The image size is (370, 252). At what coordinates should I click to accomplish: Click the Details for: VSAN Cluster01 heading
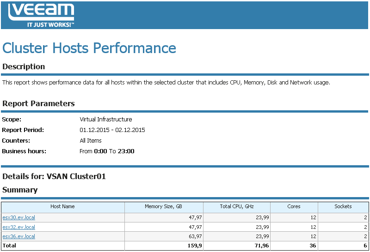click(54, 176)
